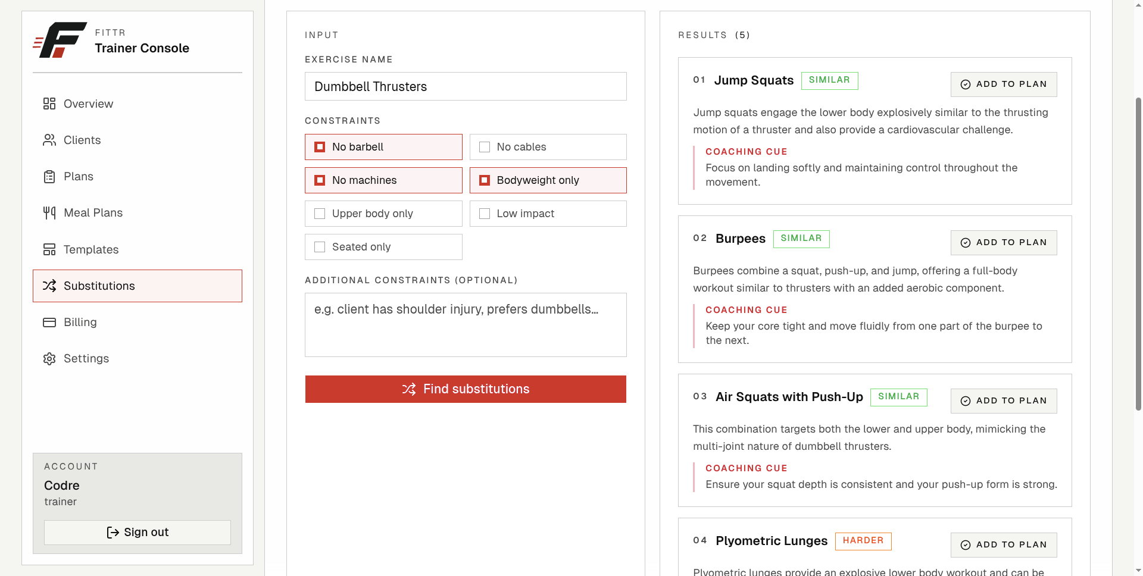
Task: Add Jump Squats to plan
Action: [1004, 84]
